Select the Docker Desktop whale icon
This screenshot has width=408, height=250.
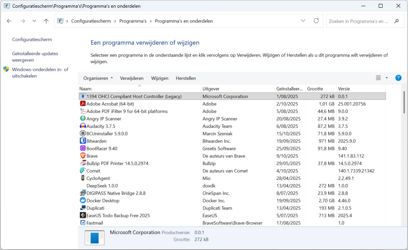pyautogui.click(x=83, y=200)
